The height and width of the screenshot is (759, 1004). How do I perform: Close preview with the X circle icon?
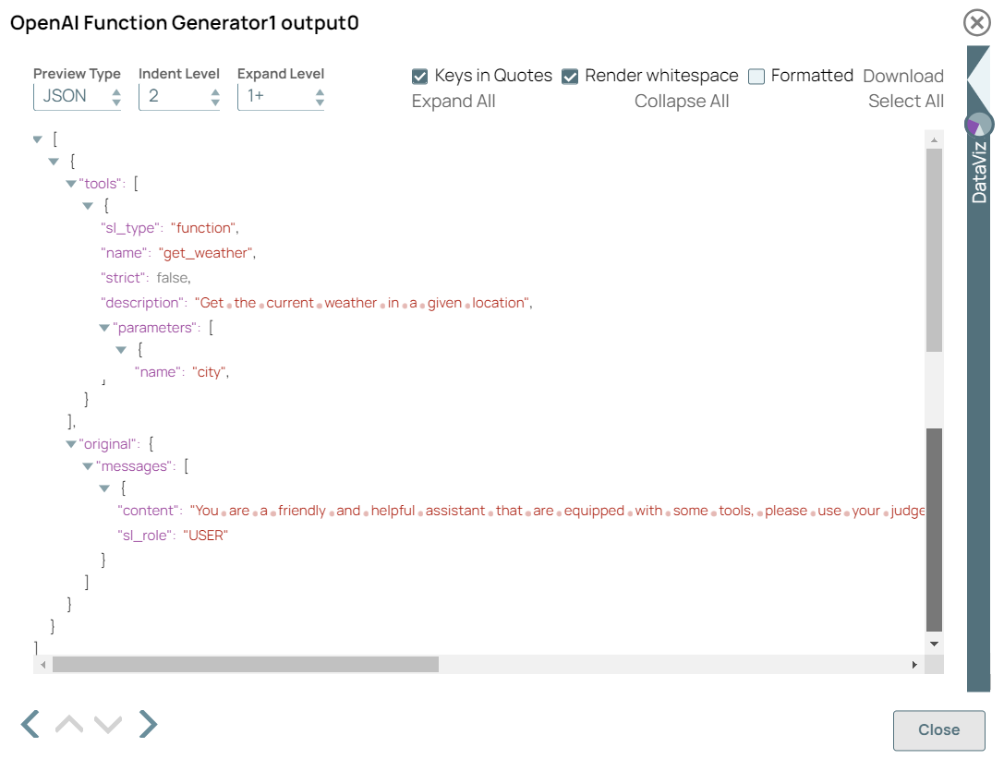pyautogui.click(x=976, y=22)
